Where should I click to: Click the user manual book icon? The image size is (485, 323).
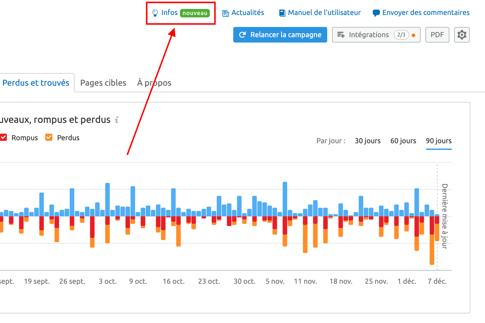point(282,13)
